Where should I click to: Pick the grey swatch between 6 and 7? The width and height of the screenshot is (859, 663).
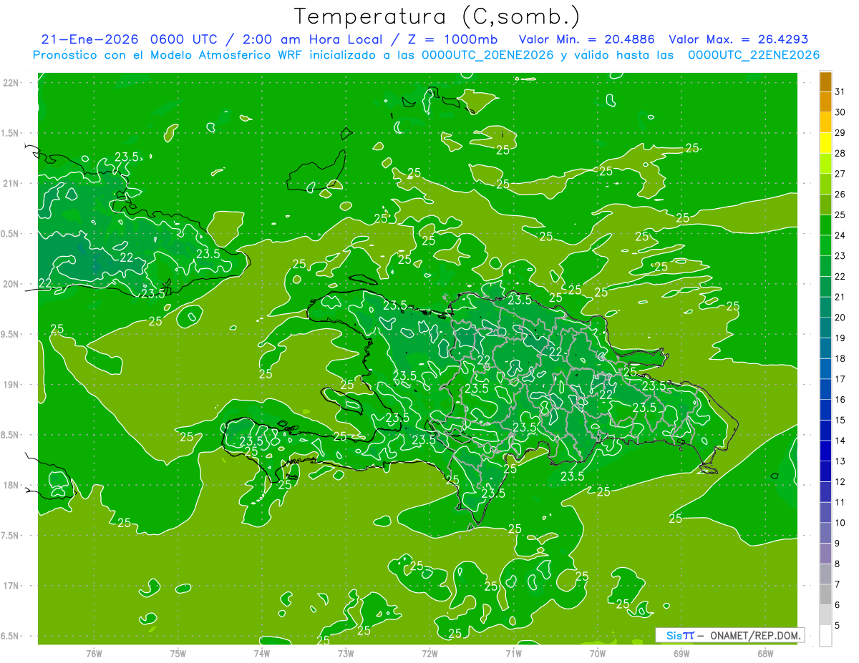pyautogui.click(x=825, y=594)
